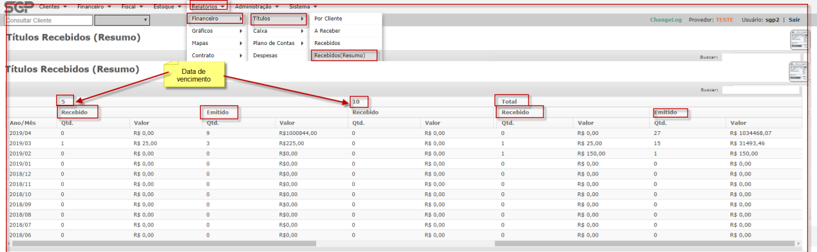Viewport: 817px width, 252px height.
Task: Open the boleto print icon beside the top page title
Action: (799, 40)
